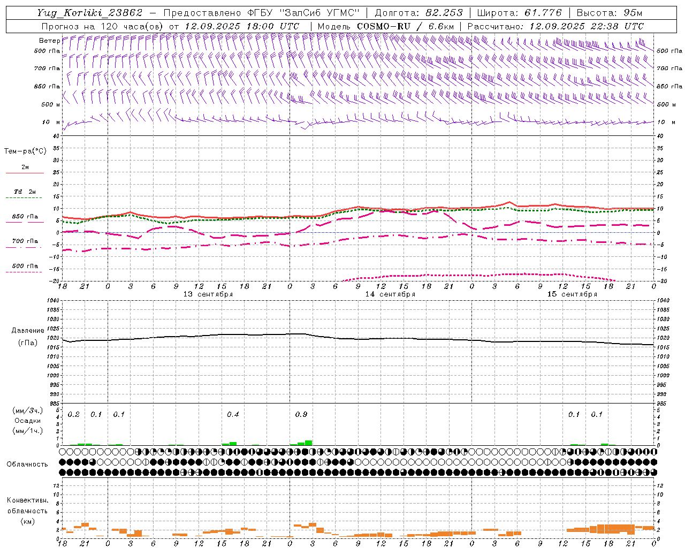Click the '0.4' precipitation value
685x548 pixels.
tap(233, 415)
